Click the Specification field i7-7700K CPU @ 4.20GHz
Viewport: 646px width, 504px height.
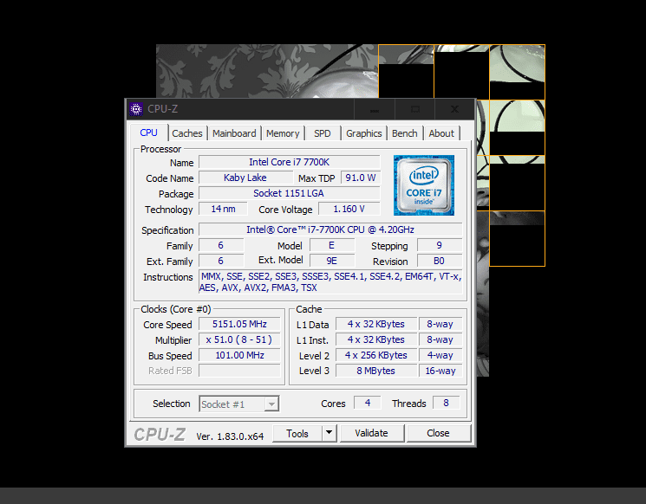(330, 229)
